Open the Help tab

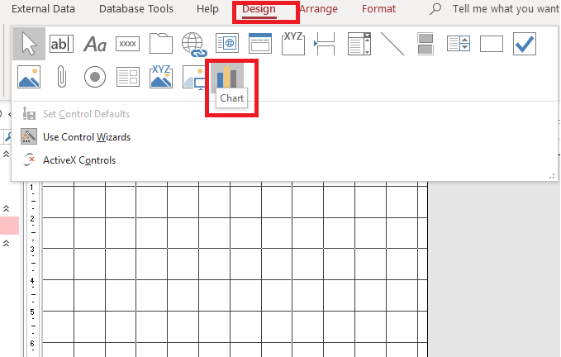(x=207, y=8)
